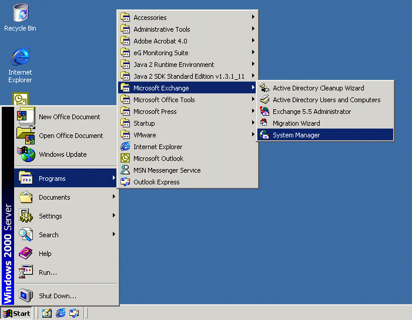The width and height of the screenshot is (412, 320).
Task: Expand the VMware submenu arrow
Action: pyautogui.click(x=253, y=134)
